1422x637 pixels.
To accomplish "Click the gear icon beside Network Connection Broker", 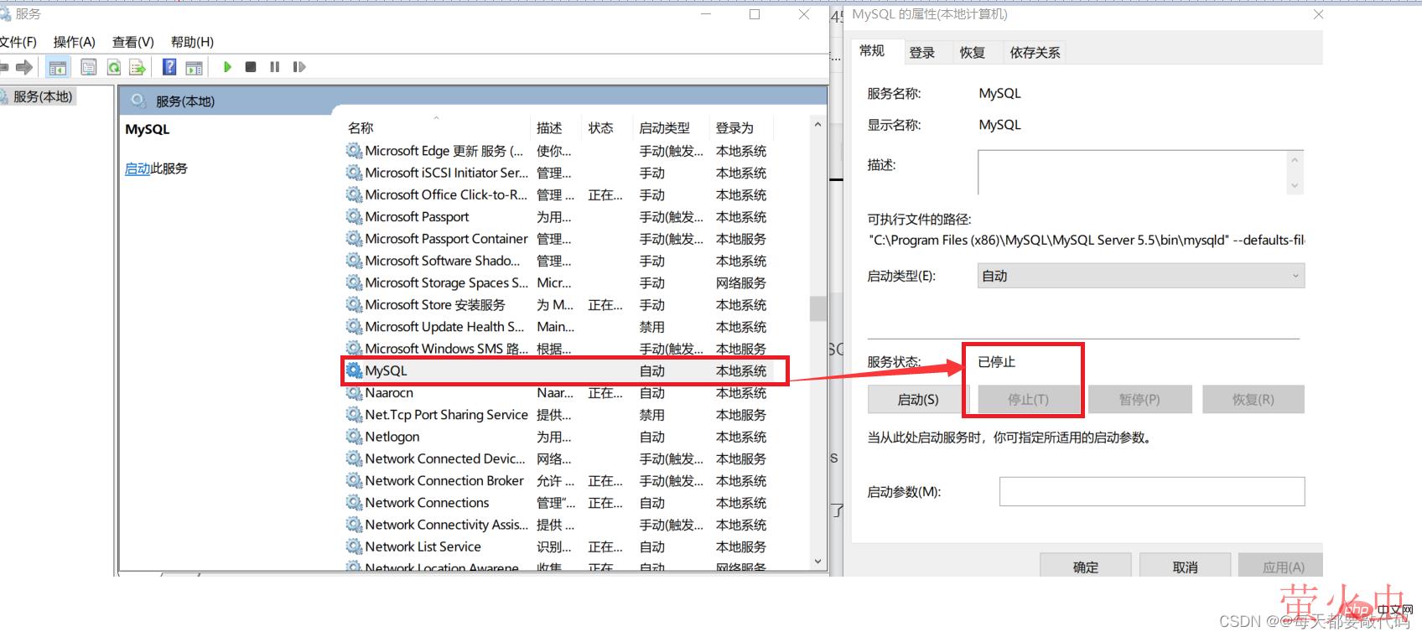I will click(355, 481).
